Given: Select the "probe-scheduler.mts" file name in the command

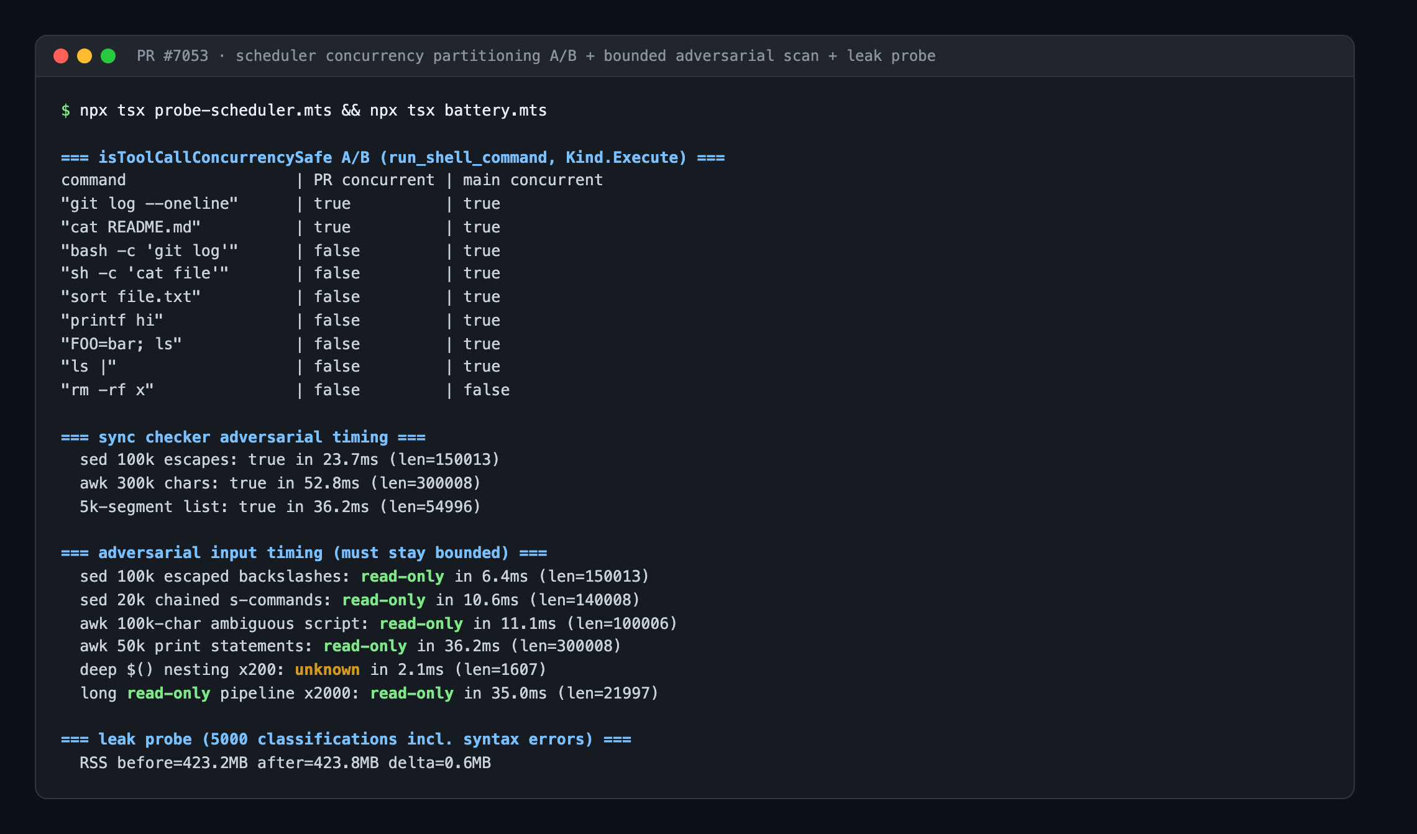Looking at the screenshot, I should coord(243,111).
